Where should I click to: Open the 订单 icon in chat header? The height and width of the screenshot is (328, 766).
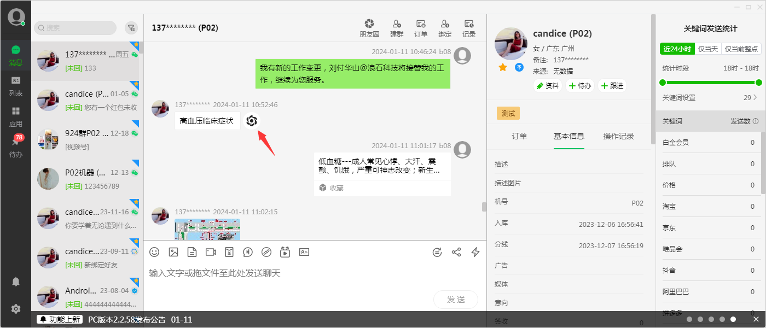pyautogui.click(x=421, y=28)
